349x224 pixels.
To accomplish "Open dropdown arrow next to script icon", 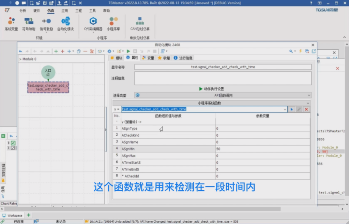I will (x=167, y=51).
